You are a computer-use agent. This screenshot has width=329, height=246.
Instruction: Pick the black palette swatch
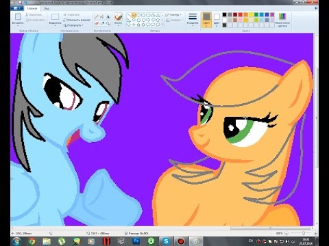point(225,15)
